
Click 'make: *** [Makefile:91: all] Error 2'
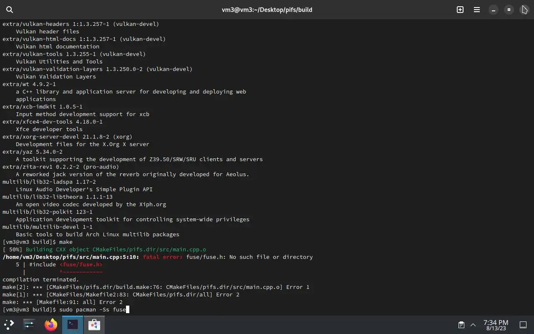tap(63, 302)
